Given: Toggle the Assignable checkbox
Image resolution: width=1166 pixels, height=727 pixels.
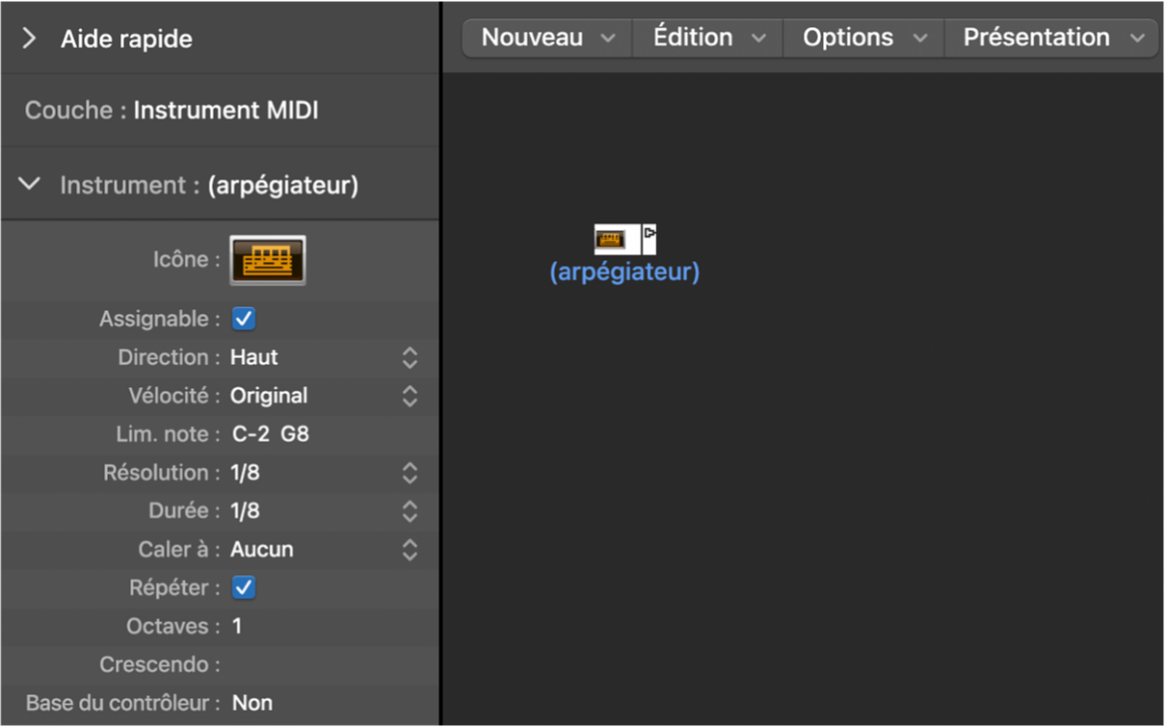Looking at the screenshot, I should pyautogui.click(x=244, y=319).
